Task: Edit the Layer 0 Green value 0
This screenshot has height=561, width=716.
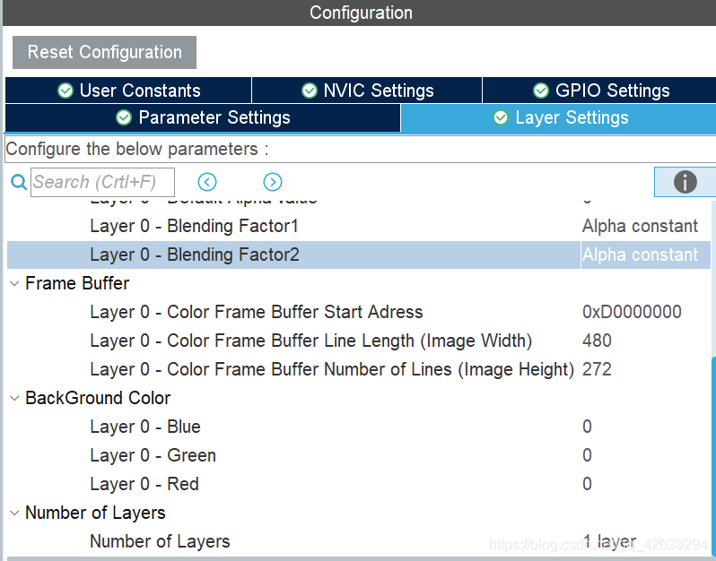Action: point(587,455)
